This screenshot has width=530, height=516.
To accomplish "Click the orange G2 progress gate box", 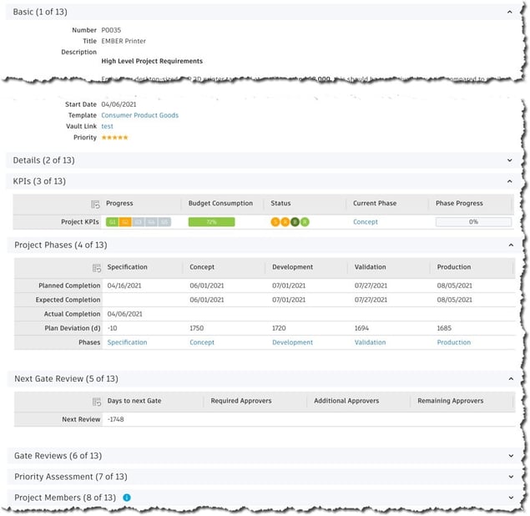I will [x=125, y=222].
